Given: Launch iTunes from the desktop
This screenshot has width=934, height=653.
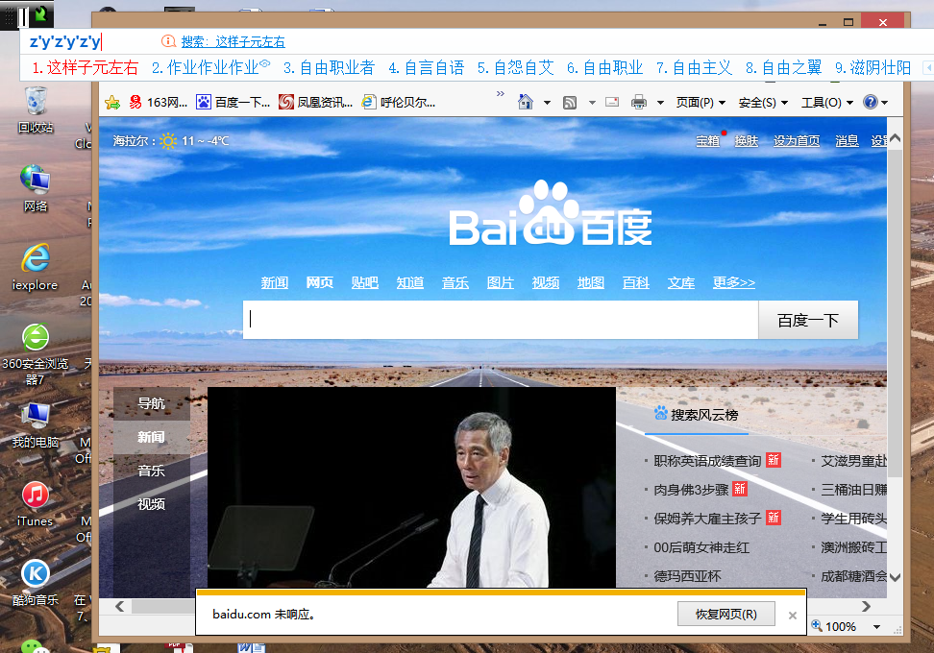Looking at the screenshot, I should (36, 503).
